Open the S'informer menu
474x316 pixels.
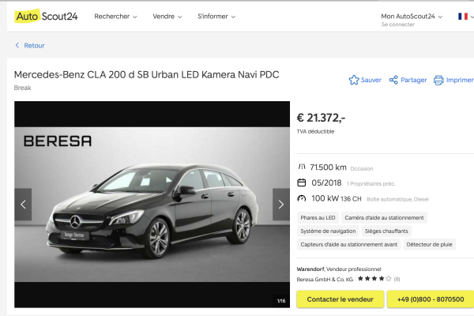coord(216,17)
